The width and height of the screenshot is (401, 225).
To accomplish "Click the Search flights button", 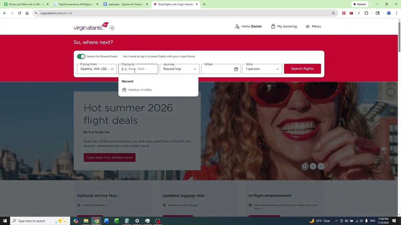I will coord(302,69).
